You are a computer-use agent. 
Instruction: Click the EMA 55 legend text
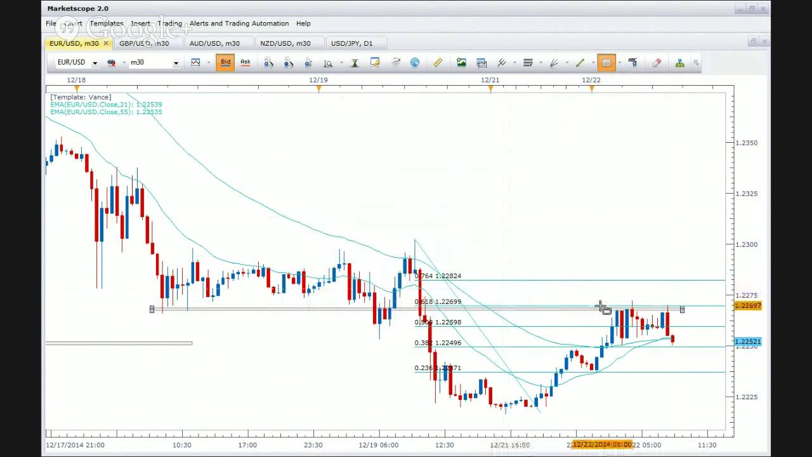point(106,112)
